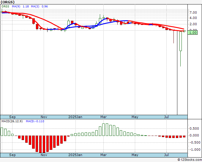Click 2025Jan on the price chart time axis
Screen dimensions: 202x162
coord(75,117)
